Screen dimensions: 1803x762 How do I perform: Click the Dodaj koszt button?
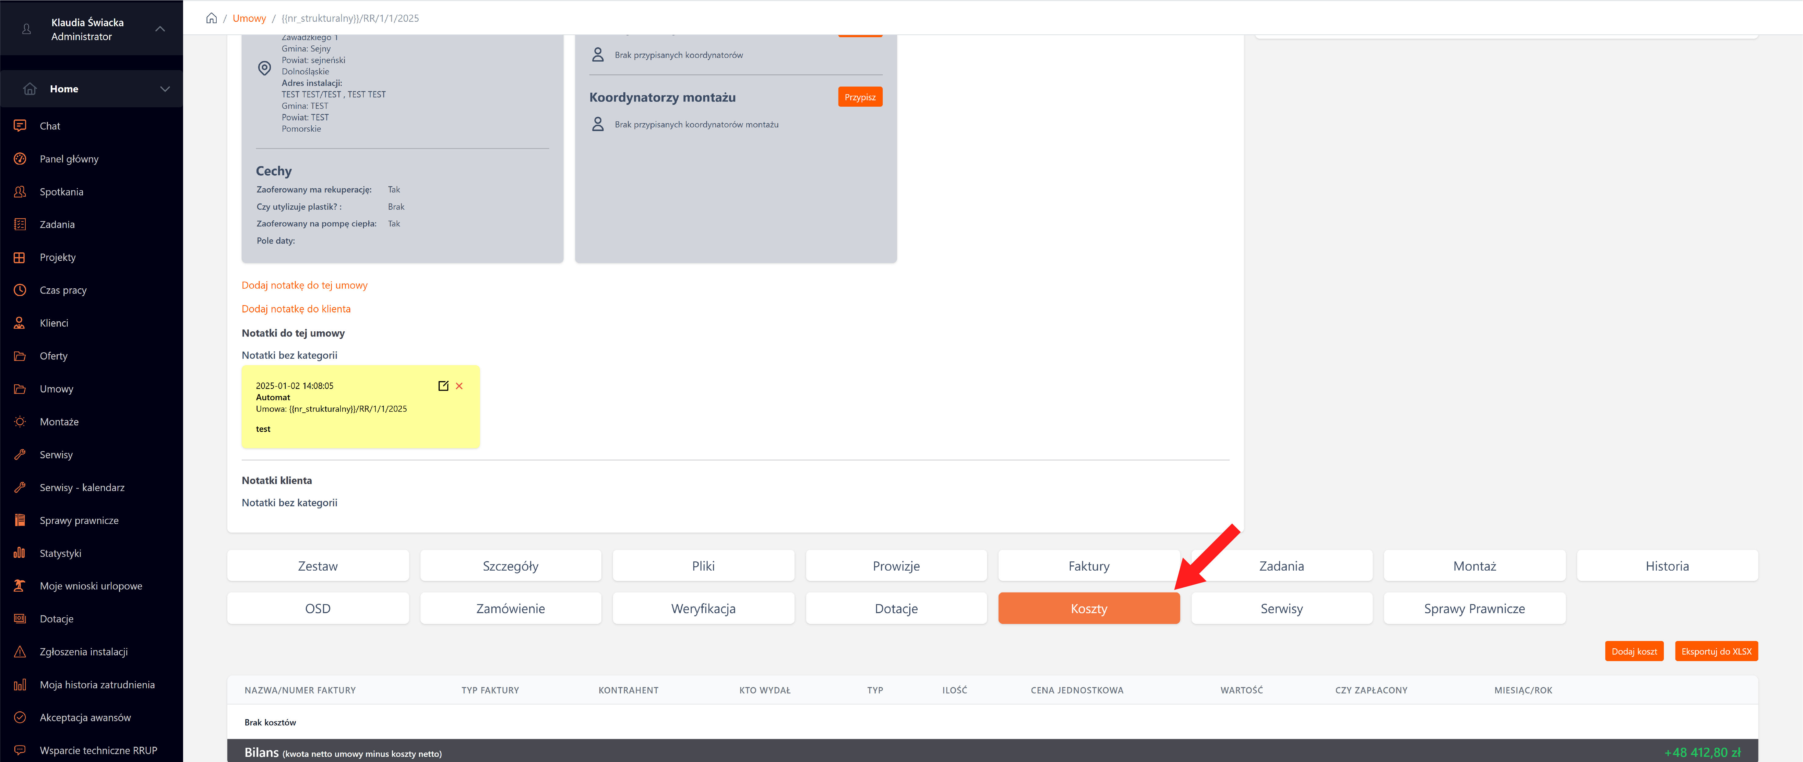pos(1634,651)
